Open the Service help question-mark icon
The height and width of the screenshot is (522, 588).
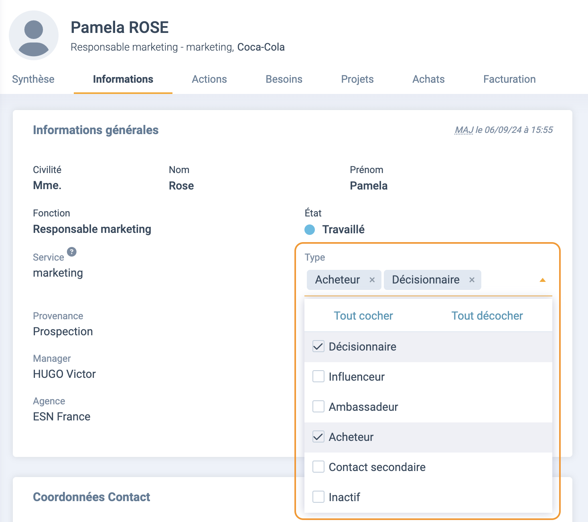[72, 252]
